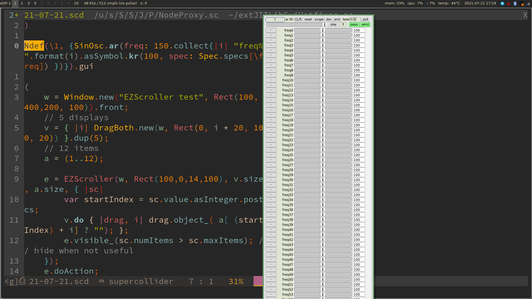Viewport: 532px width, 299px height.
Task: Adjust the freq3 parameter slider
Action: click(323, 45)
